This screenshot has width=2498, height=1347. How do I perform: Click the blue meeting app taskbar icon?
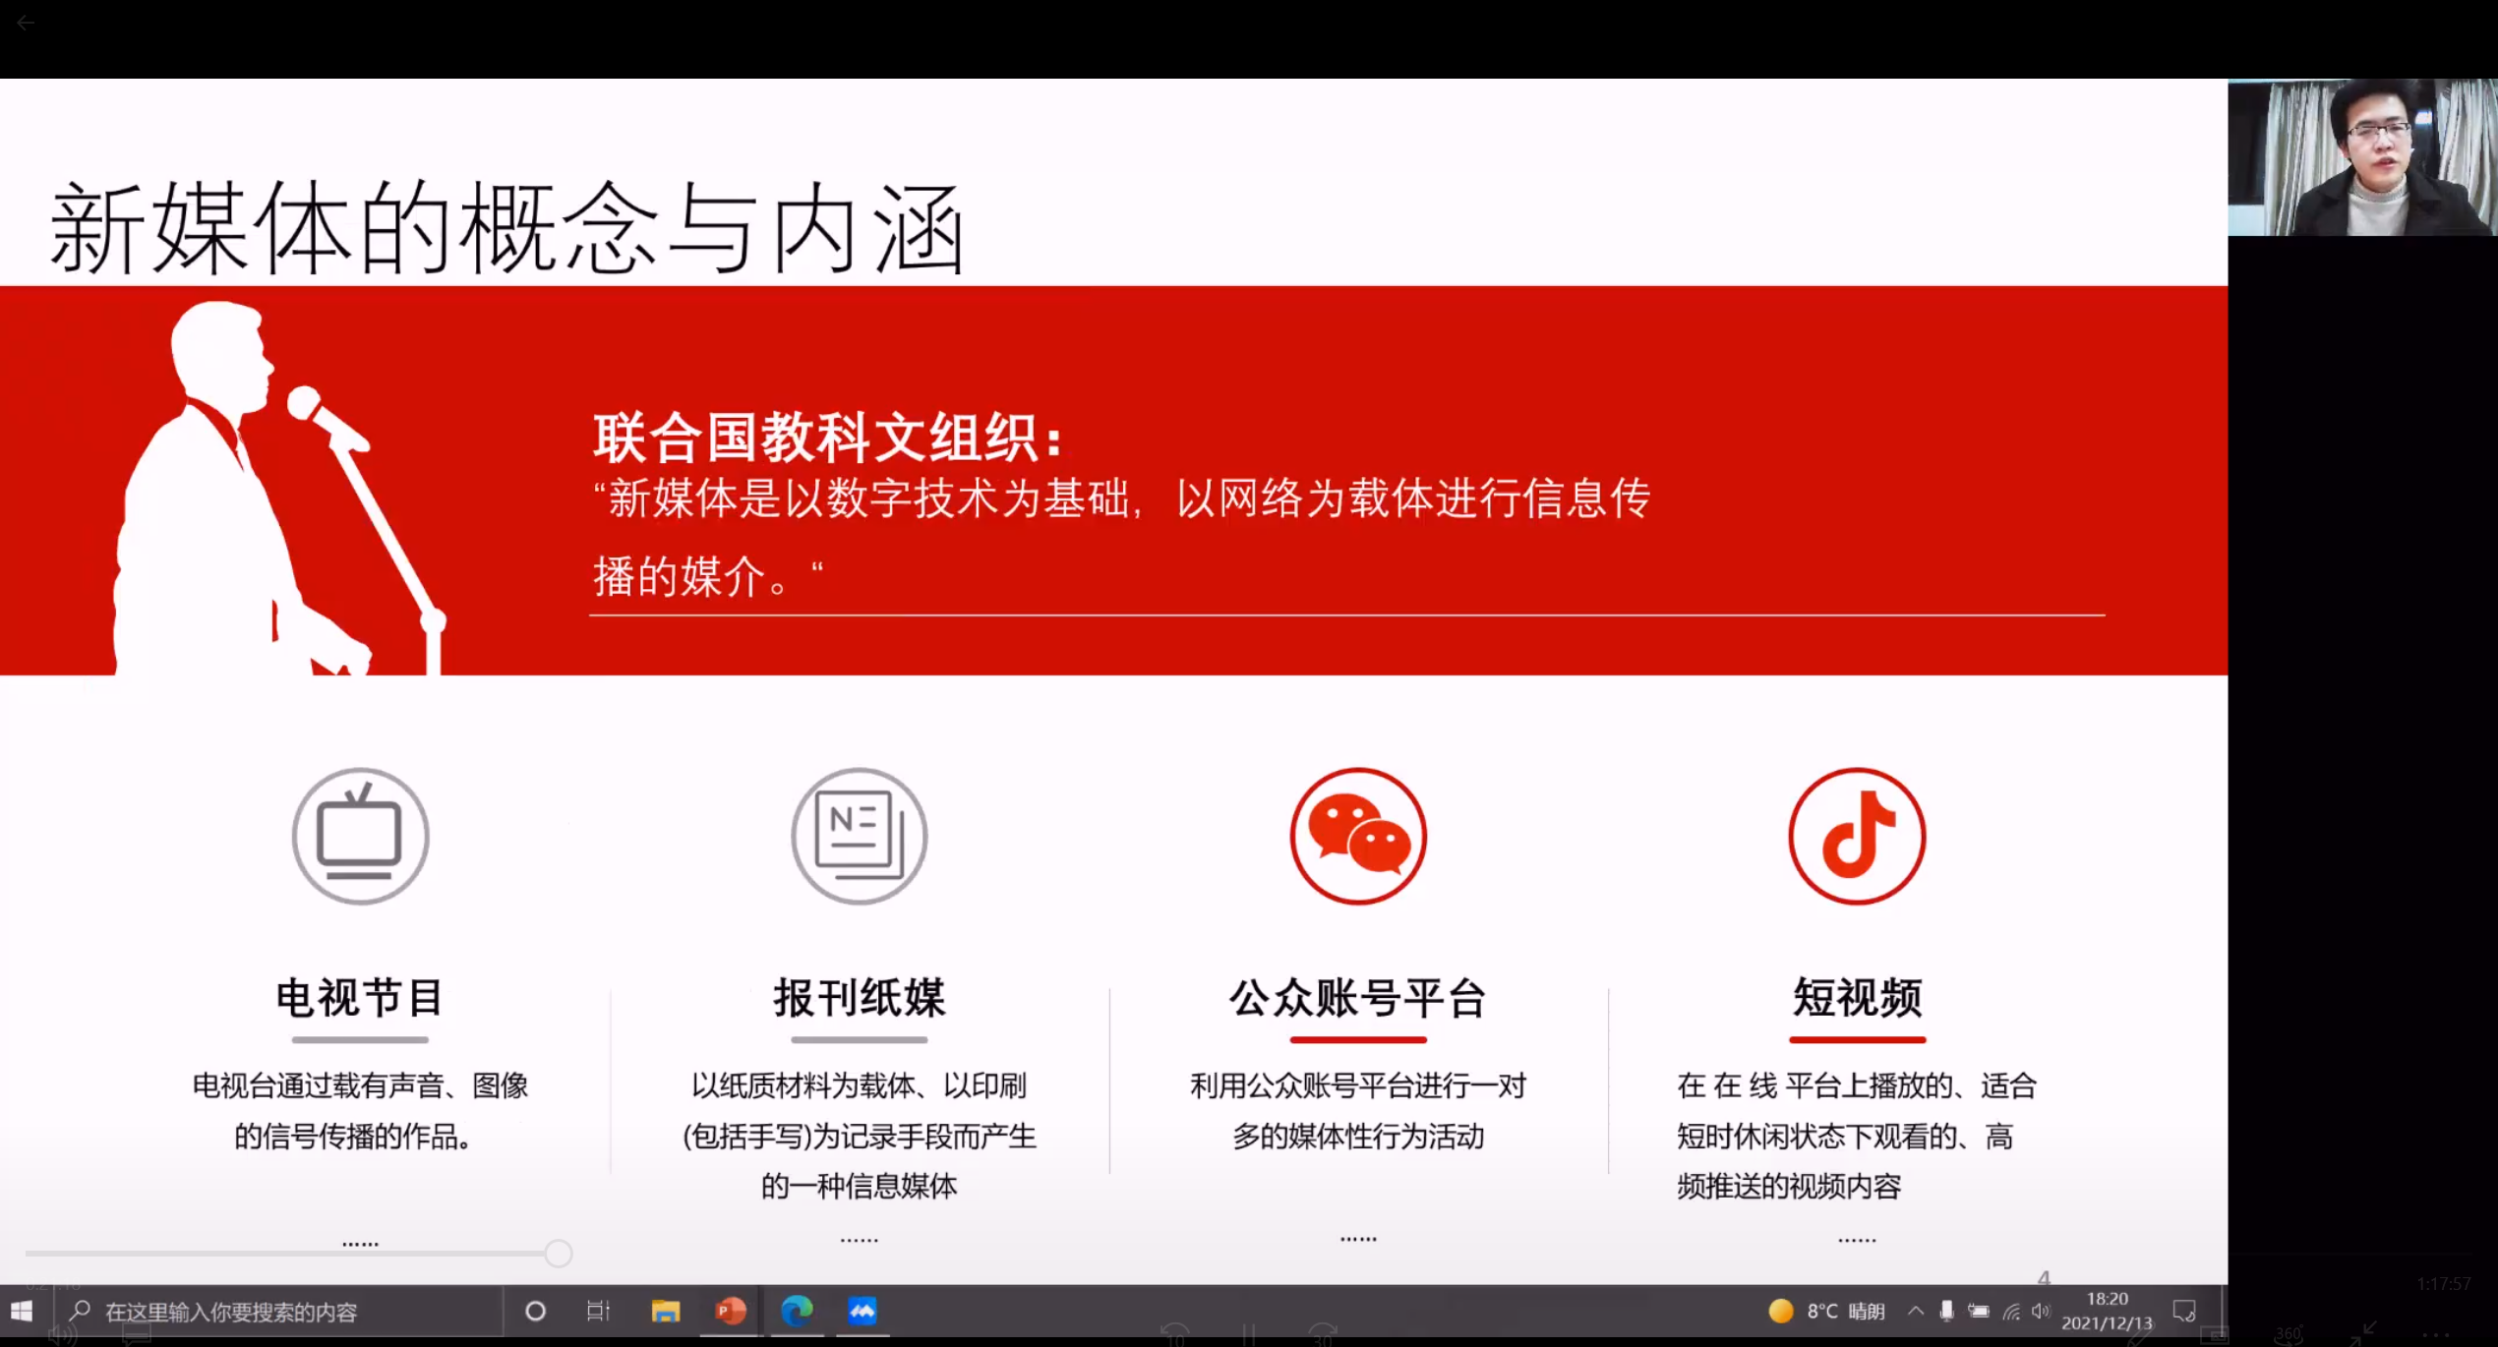pos(862,1312)
